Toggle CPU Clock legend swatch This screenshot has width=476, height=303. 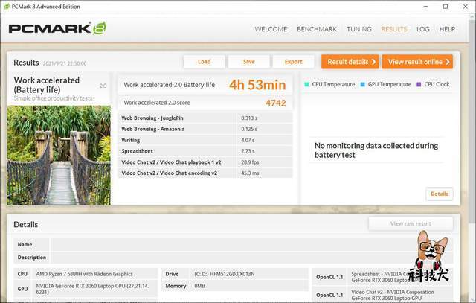[419, 84]
